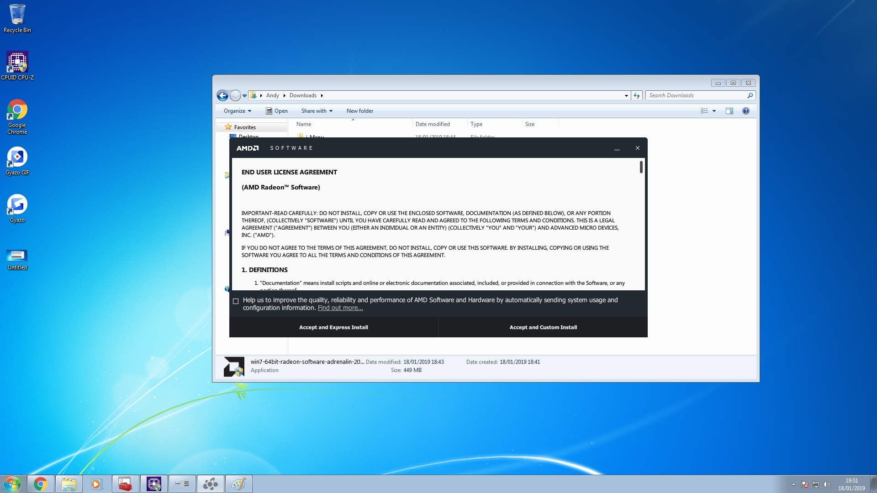Click the Google Chrome taskbar icon
The height and width of the screenshot is (493, 877).
point(41,484)
